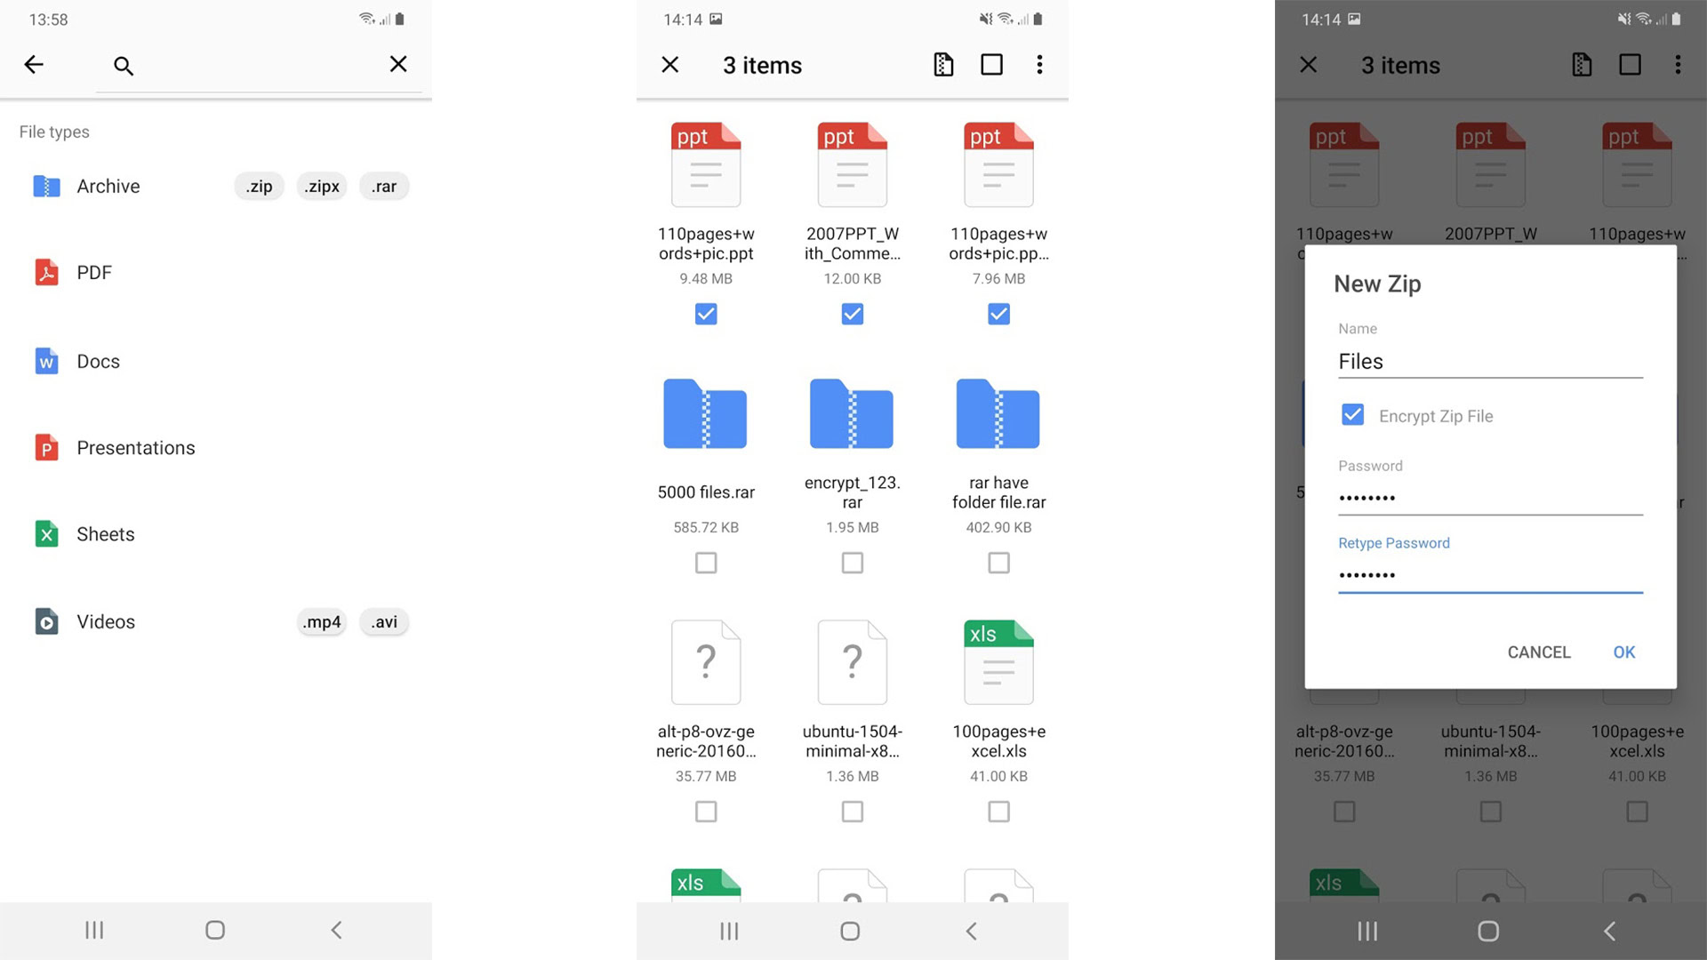Select the .zipx filter chip
This screenshot has width=1707, height=960.
point(322,187)
